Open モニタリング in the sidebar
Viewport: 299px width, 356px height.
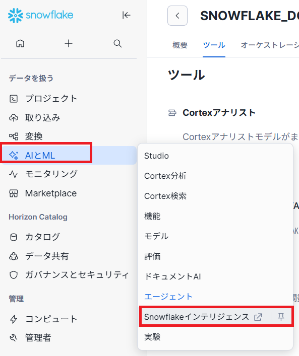(68, 174)
